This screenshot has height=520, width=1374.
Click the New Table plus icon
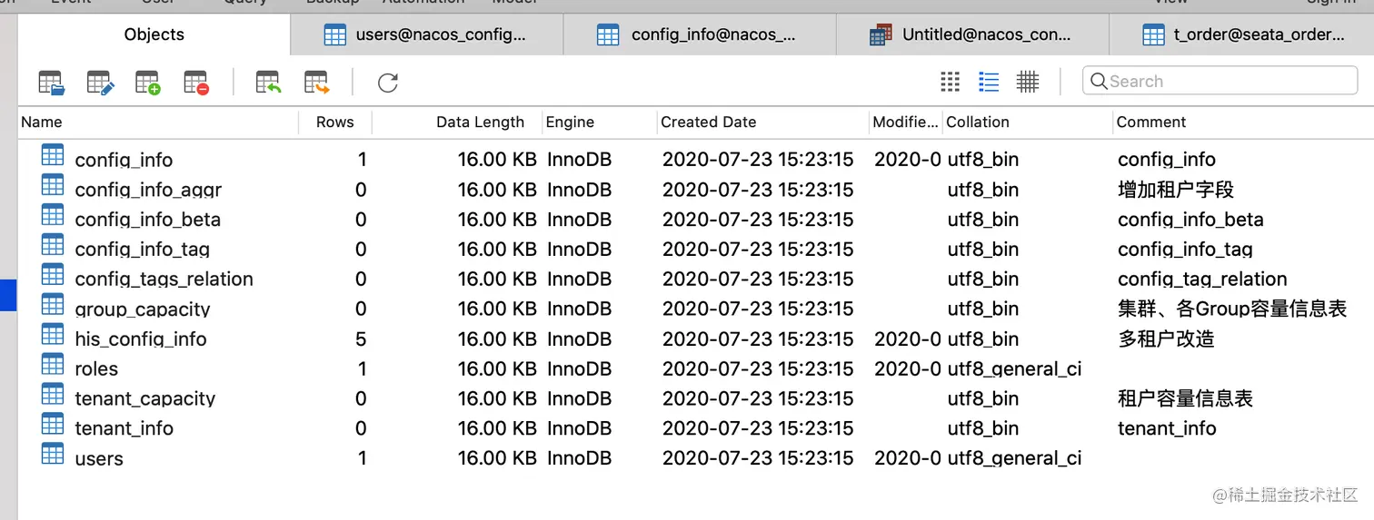(148, 83)
